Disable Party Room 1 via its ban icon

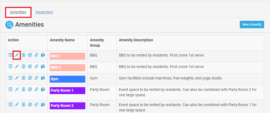click(x=30, y=89)
